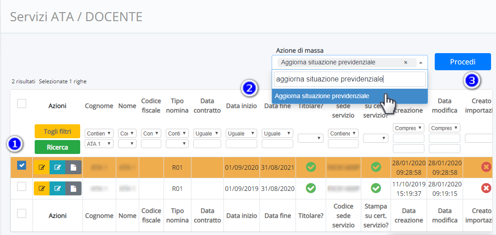
Task: Click Codice fiscale filter text field
Action: pyautogui.click(x=151, y=144)
